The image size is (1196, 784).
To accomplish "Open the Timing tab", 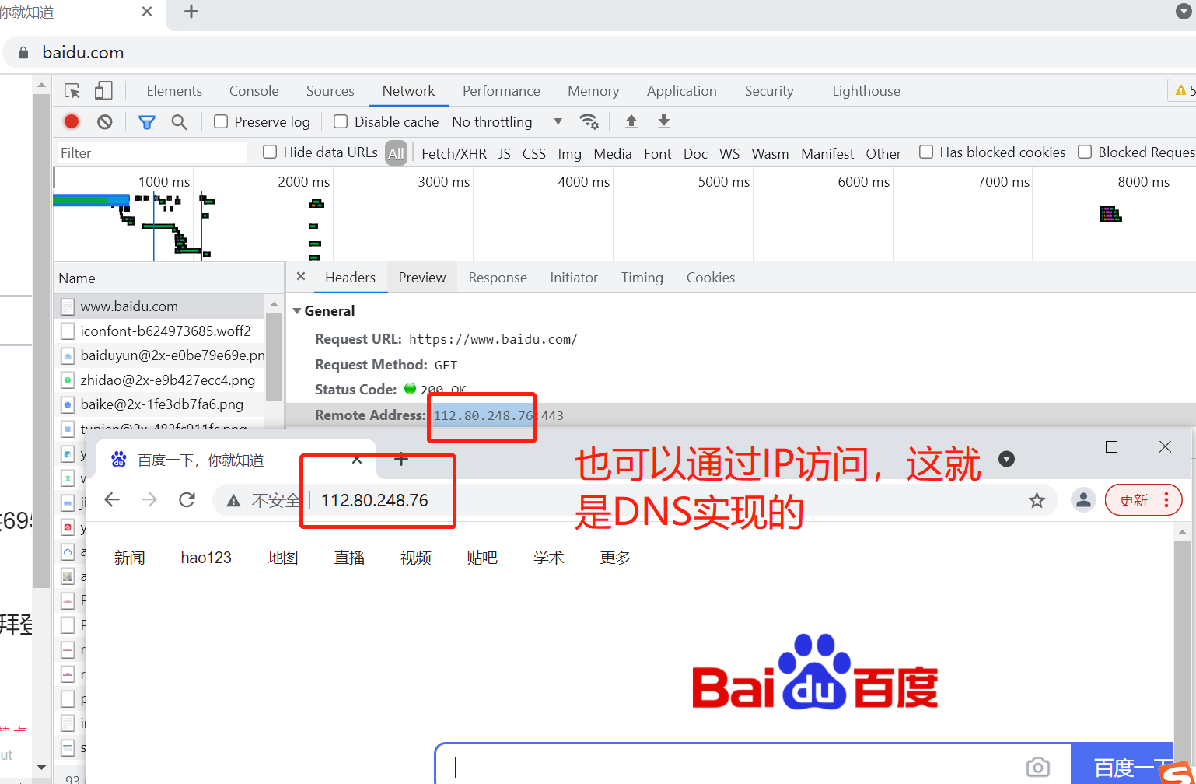I will click(642, 278).
